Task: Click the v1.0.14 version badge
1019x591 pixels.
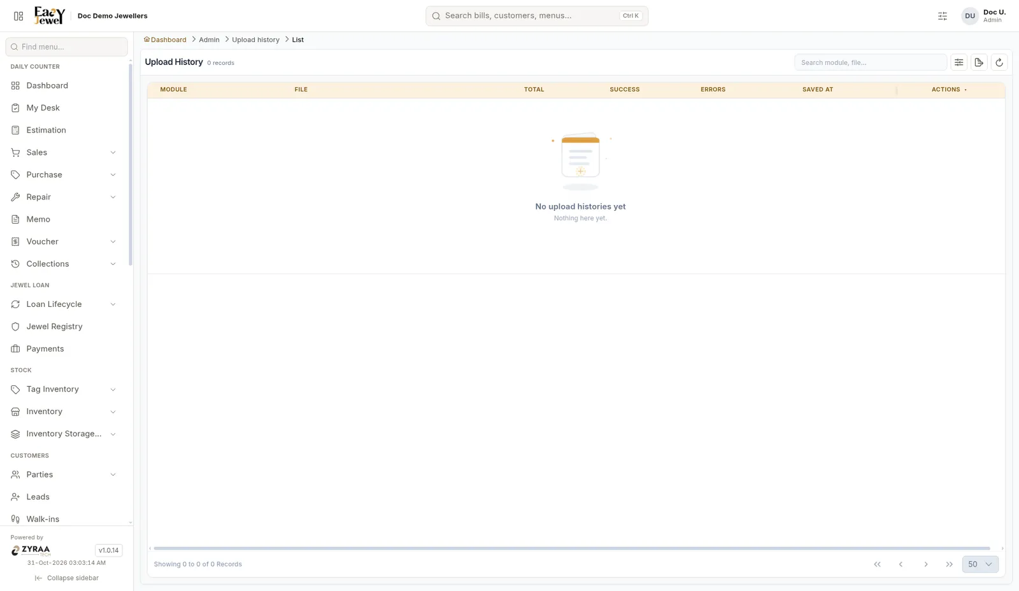Action: coord(108,550)
